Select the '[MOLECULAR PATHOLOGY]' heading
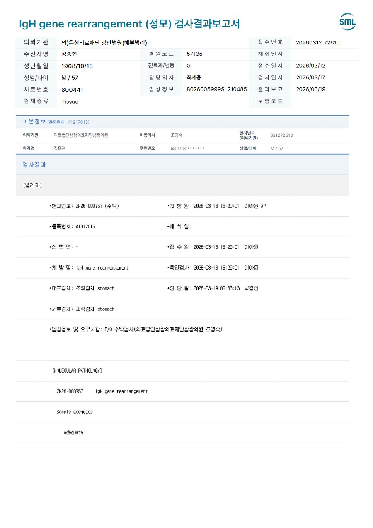373x528 pixels. (77, 371)
